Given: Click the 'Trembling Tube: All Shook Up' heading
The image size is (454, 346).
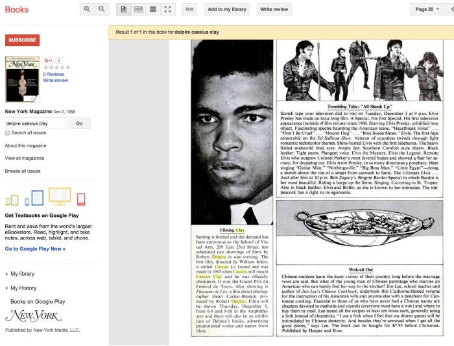Looking at the screenshot, I should (x=359, y=106).
